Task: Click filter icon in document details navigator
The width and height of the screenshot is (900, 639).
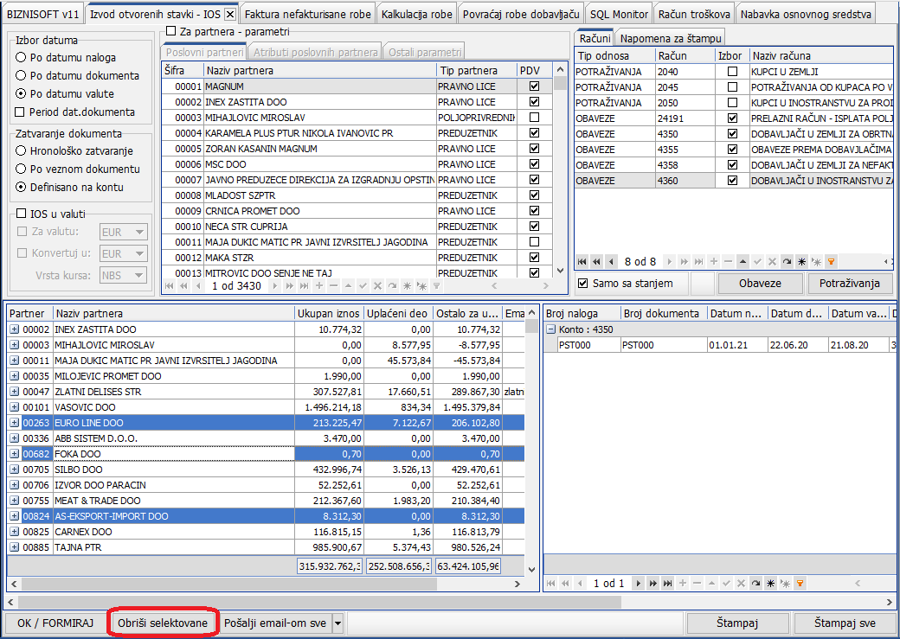Action: (800, 584)
